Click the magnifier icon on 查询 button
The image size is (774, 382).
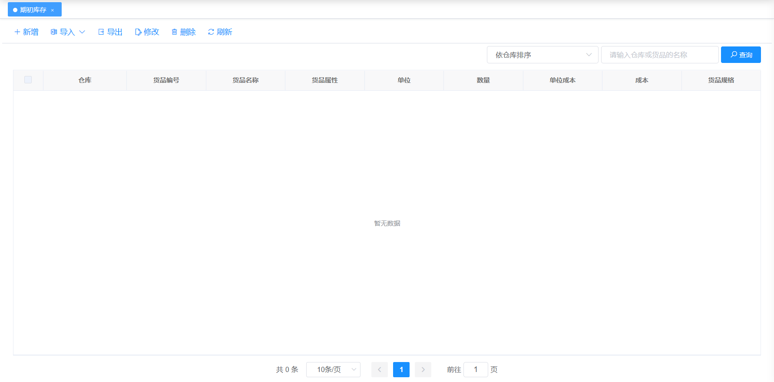coord(734,55)
